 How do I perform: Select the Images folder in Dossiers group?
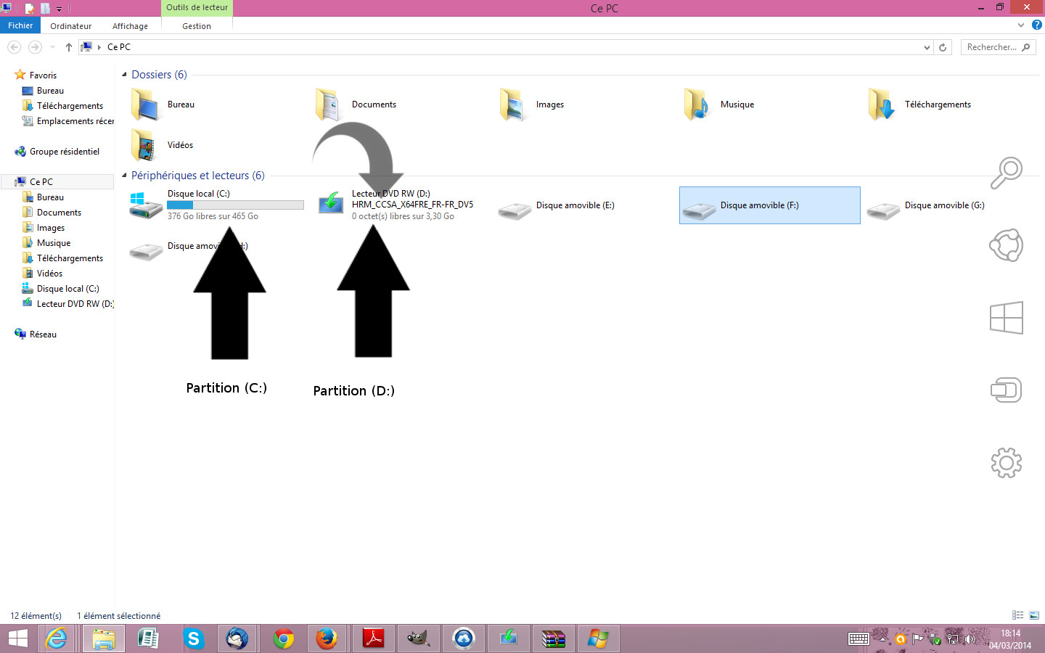[x=586, y=104]
